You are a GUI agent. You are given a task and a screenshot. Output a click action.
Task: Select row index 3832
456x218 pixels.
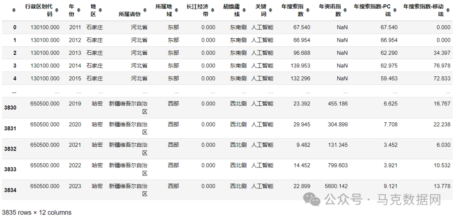(x=11, y=148)
